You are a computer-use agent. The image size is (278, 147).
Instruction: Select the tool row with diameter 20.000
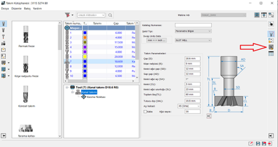tap(99, 57)
